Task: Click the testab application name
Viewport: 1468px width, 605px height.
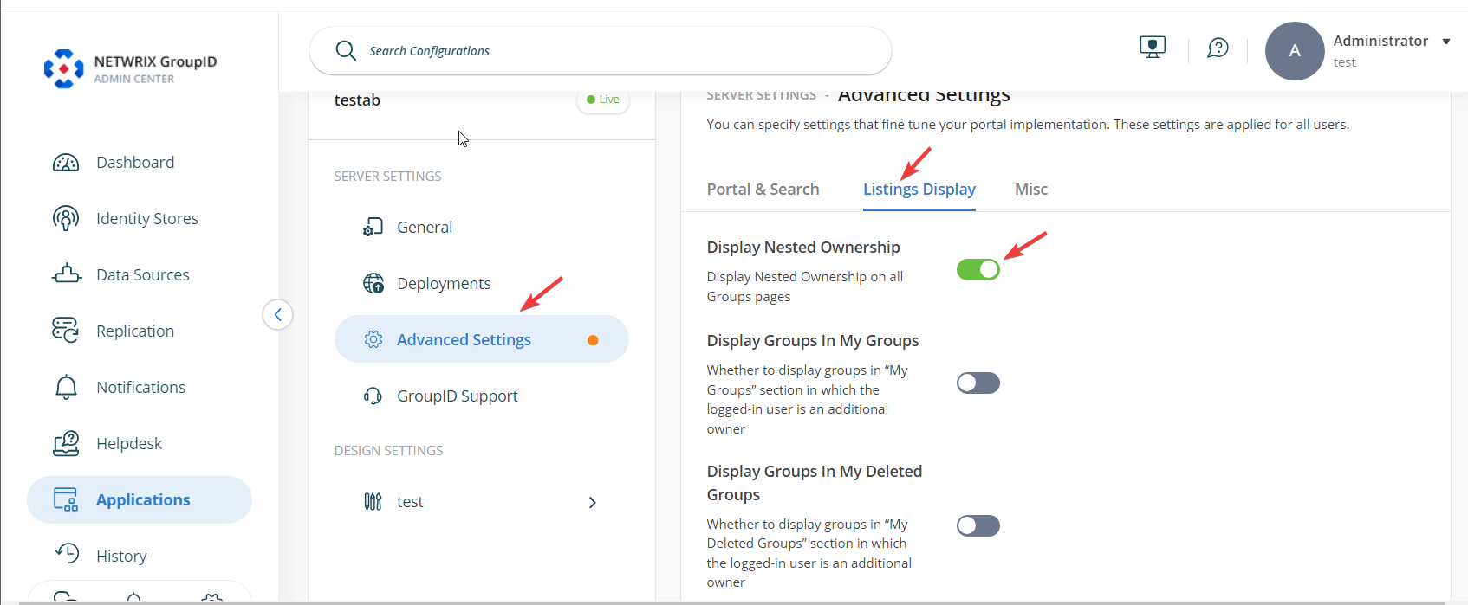Action: pyautogui.click(x=357, y=100)
